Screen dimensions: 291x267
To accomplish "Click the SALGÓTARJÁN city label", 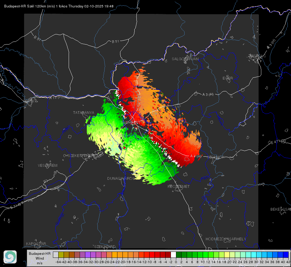I will pos(185,59).
